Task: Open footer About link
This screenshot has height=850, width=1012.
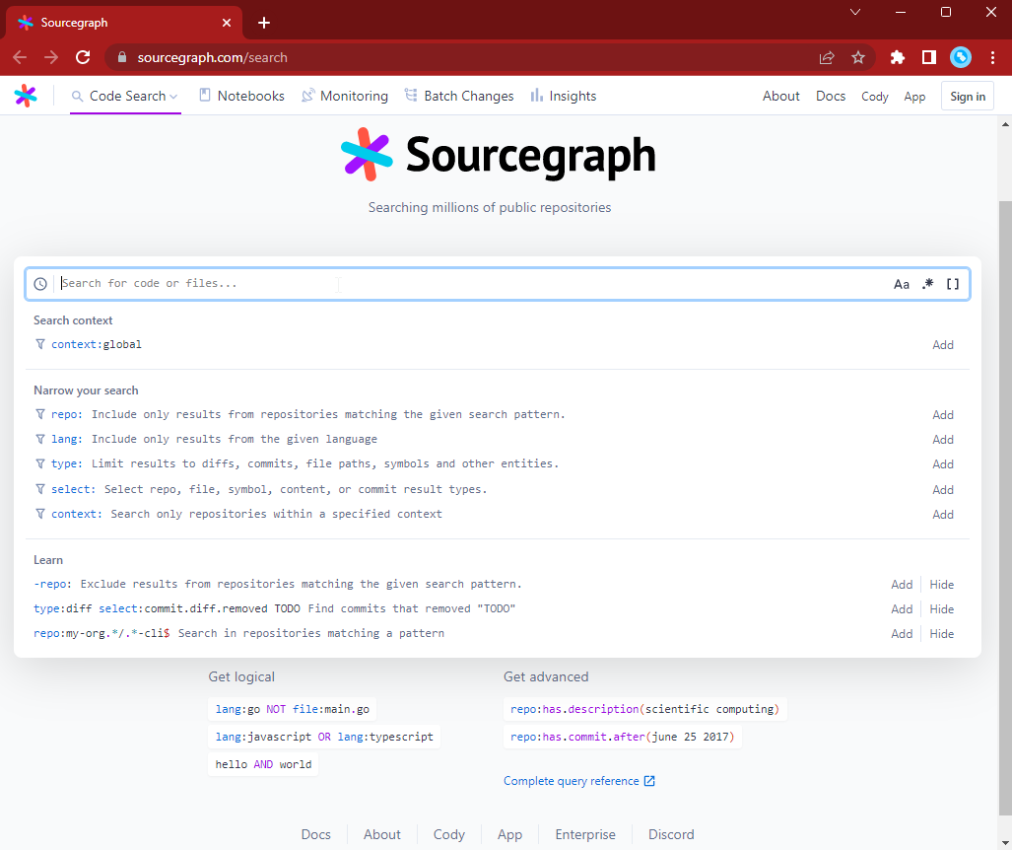Action: click(382, 834)
